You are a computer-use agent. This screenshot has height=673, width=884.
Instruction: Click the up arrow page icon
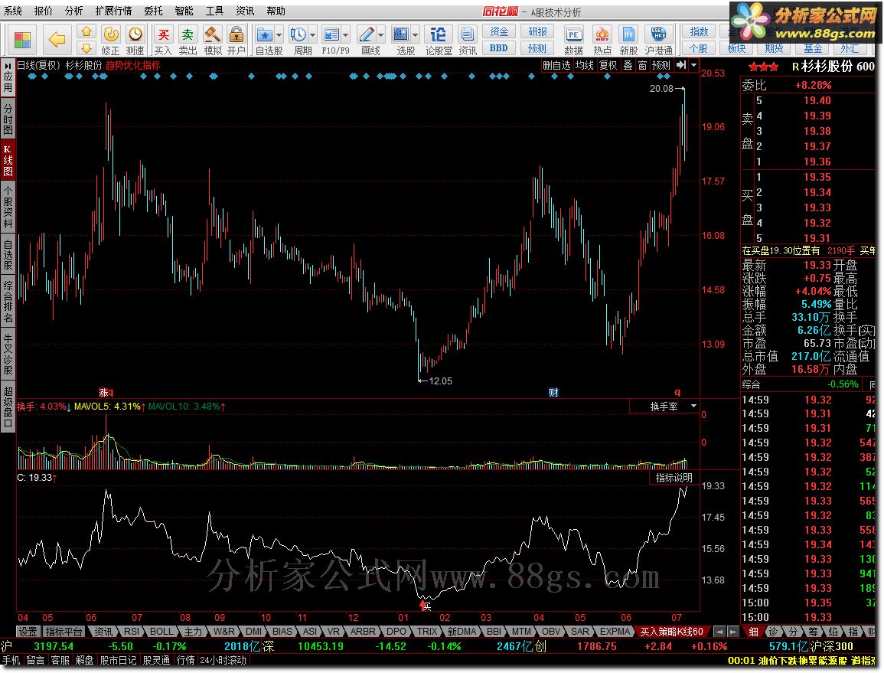(86, 31)
